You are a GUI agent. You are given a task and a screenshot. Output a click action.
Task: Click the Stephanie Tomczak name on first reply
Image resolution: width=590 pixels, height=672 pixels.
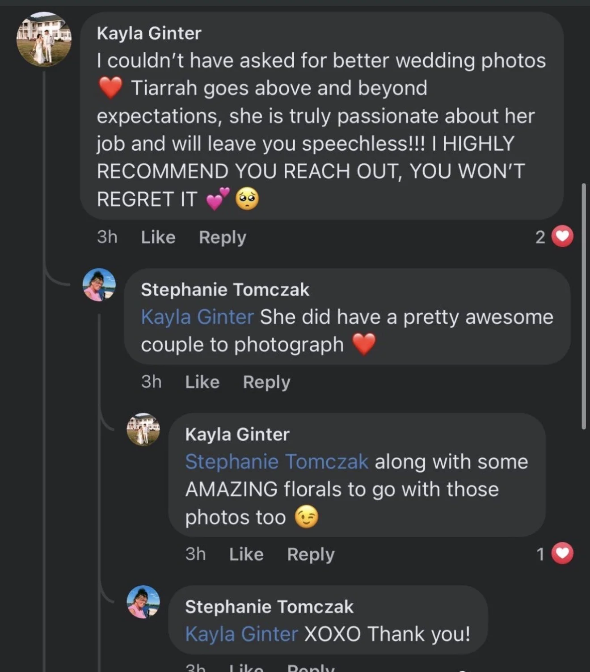[225, 290]
